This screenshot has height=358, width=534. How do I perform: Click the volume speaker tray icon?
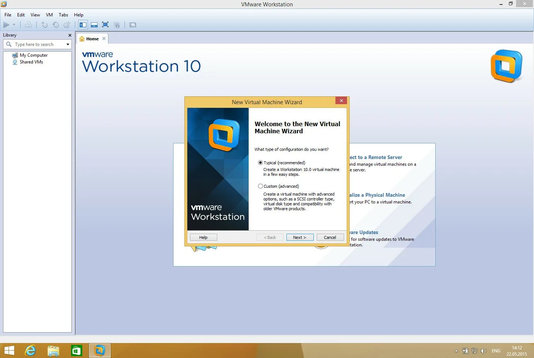(x=484, y=351)
